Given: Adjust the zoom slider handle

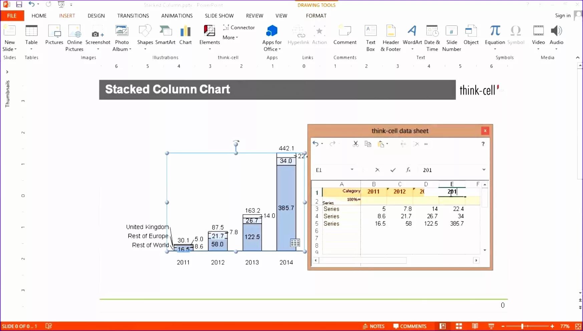Looking at the screenshot, I should [x=523, y=326].
